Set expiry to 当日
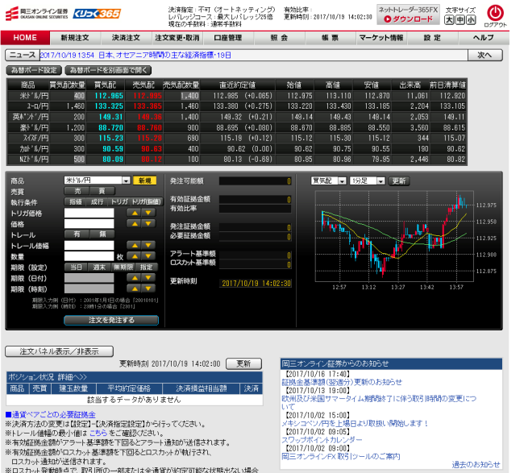The width and height of the screenshot is (524, 473). pyautogui.click(x=77, y=268)
